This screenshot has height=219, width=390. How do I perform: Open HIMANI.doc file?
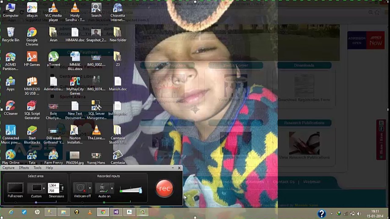click(x=75, y=34)
